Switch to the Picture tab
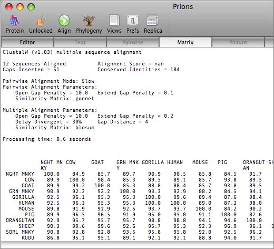 coord(238,42)
